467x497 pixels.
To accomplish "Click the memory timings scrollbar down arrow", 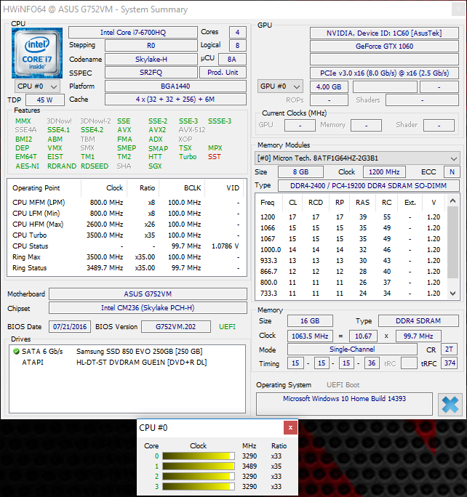I will point(453,294).
